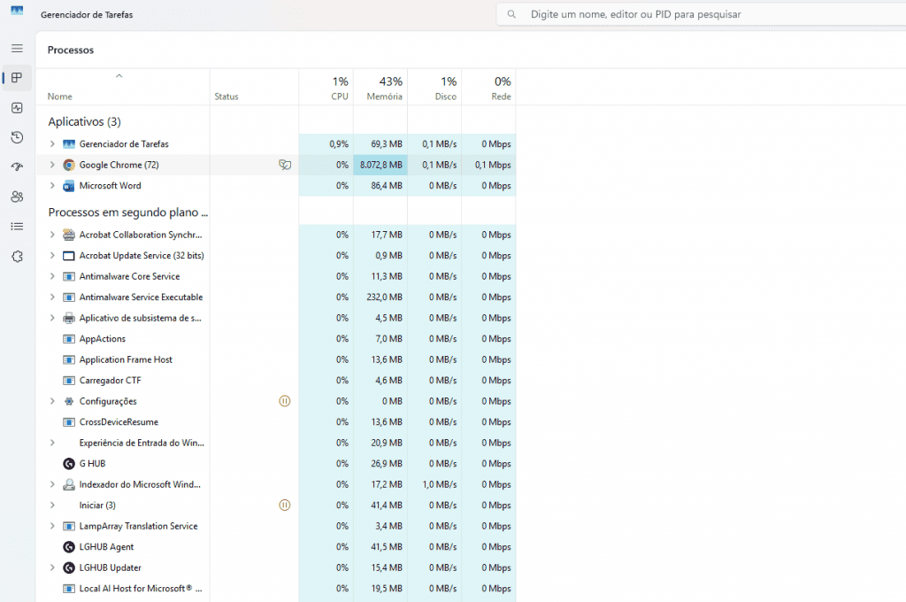The image size is (906, 602).
Task: Expand the Antimalware Service Executable row
Action: [52, 297]
